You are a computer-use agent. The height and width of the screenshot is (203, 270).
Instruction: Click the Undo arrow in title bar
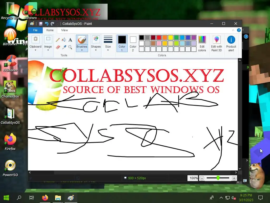[46, 24]
